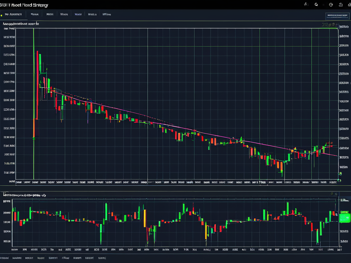Click the rightmost icon in the top header
This screenshot has height=263, width=351.
coord(349,4)
